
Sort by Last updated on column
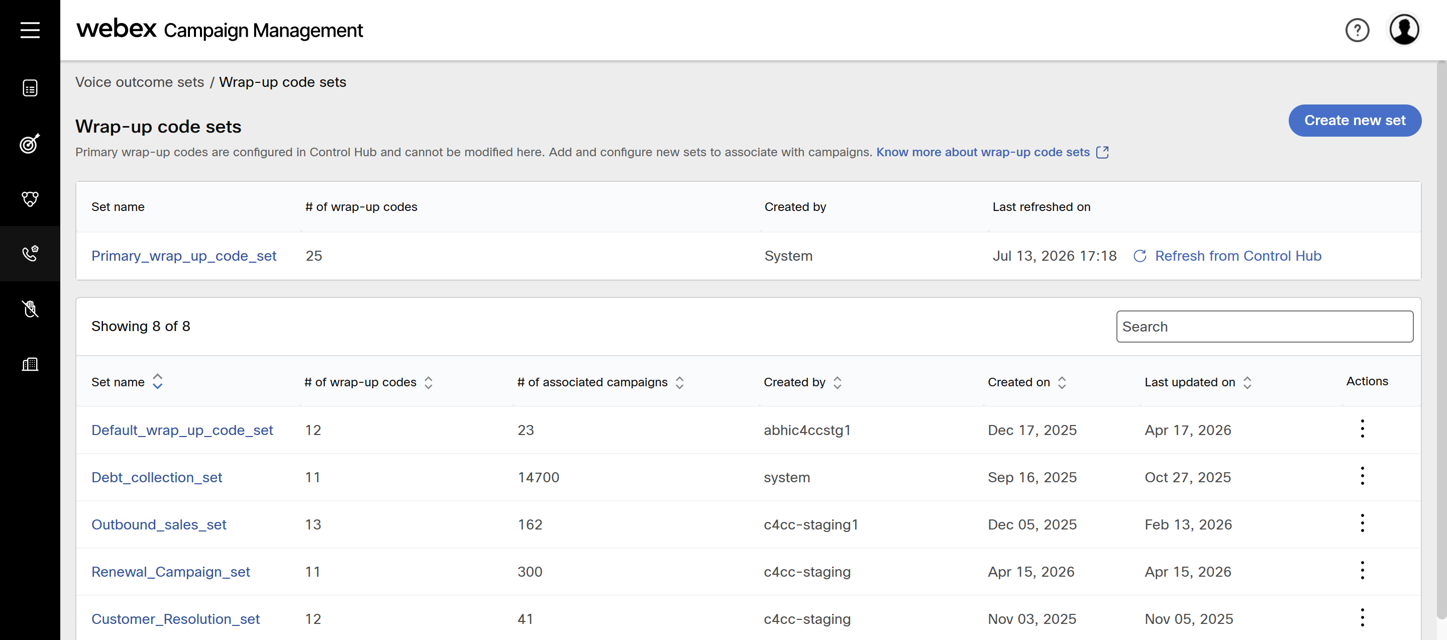[x=1247, y=382]
